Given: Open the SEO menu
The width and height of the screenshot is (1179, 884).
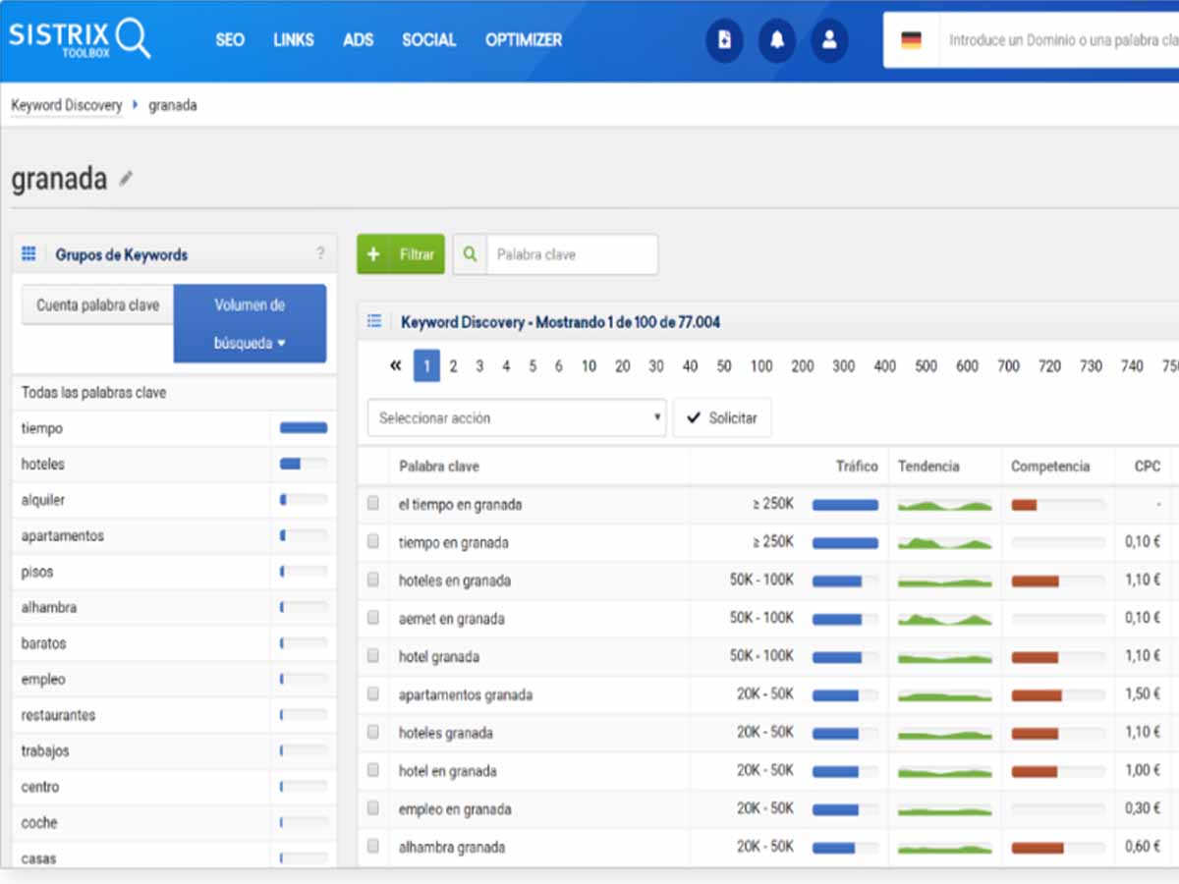Looking at the screenshot, I should (230, 40).
